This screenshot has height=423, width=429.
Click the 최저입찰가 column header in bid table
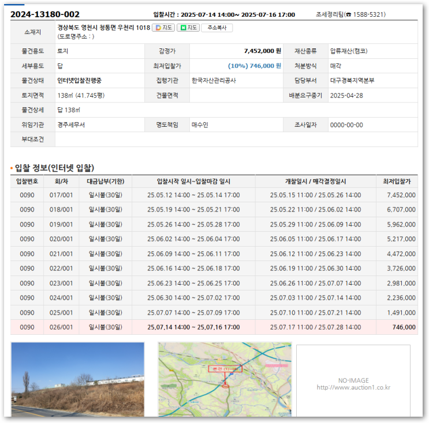(396, 182)
